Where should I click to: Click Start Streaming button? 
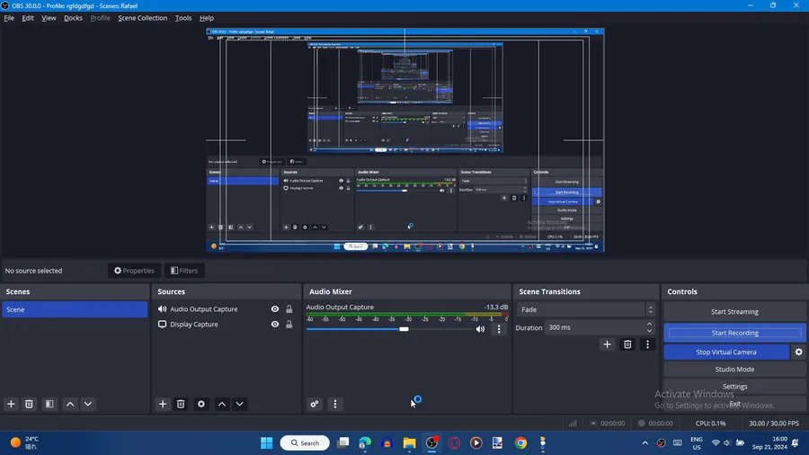pyautogui.click(x=734, y=312)
